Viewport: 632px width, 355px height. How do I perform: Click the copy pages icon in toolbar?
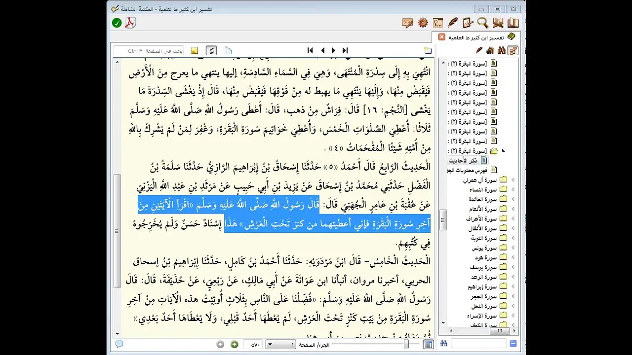pos(228,50)
